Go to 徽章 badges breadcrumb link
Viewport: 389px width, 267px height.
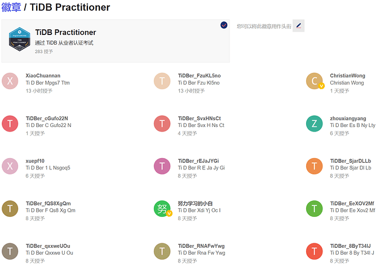11,7
